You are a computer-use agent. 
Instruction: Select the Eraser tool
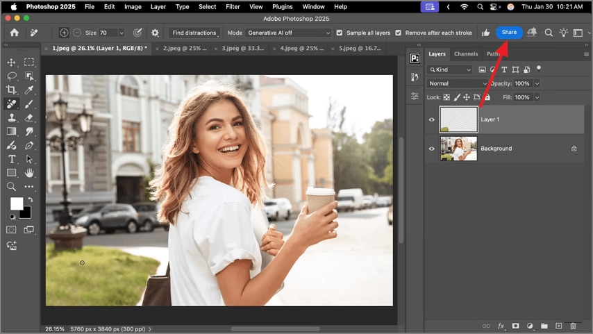pyautogui.click(x=29, y=117)
